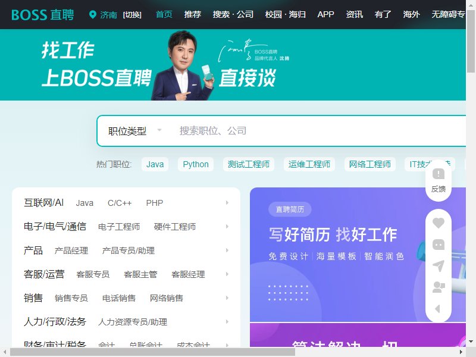Select the Python hot job tag
Screen dimensions: 476x357
click(196, 164)
